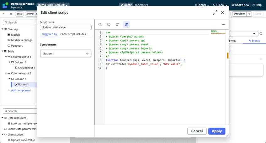The height and width of the screenshot is (143, 266).
Task: Click the trash delete icon in Events panel
Action: pos(261,59)
